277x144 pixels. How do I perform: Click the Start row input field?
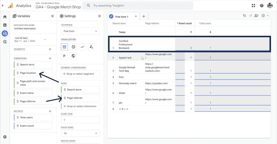click(x=80, y=120)
